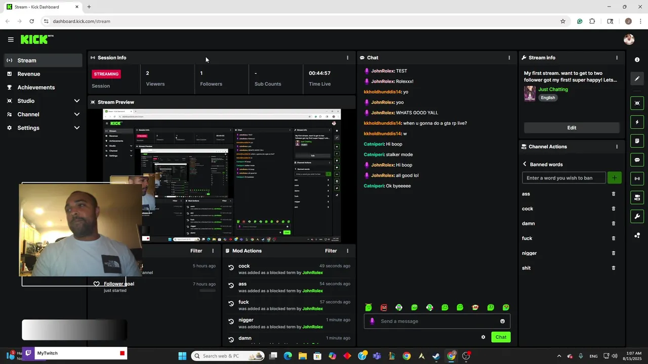The height and width of the screenshot is (364, 648).
Task: Open Just Chatting category link
Action: (x=553, y=89)
